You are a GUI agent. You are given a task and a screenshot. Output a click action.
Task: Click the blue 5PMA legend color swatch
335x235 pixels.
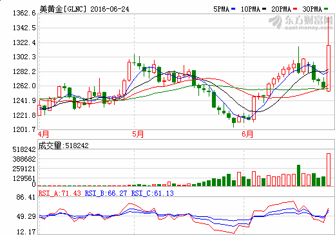point(233,9)
